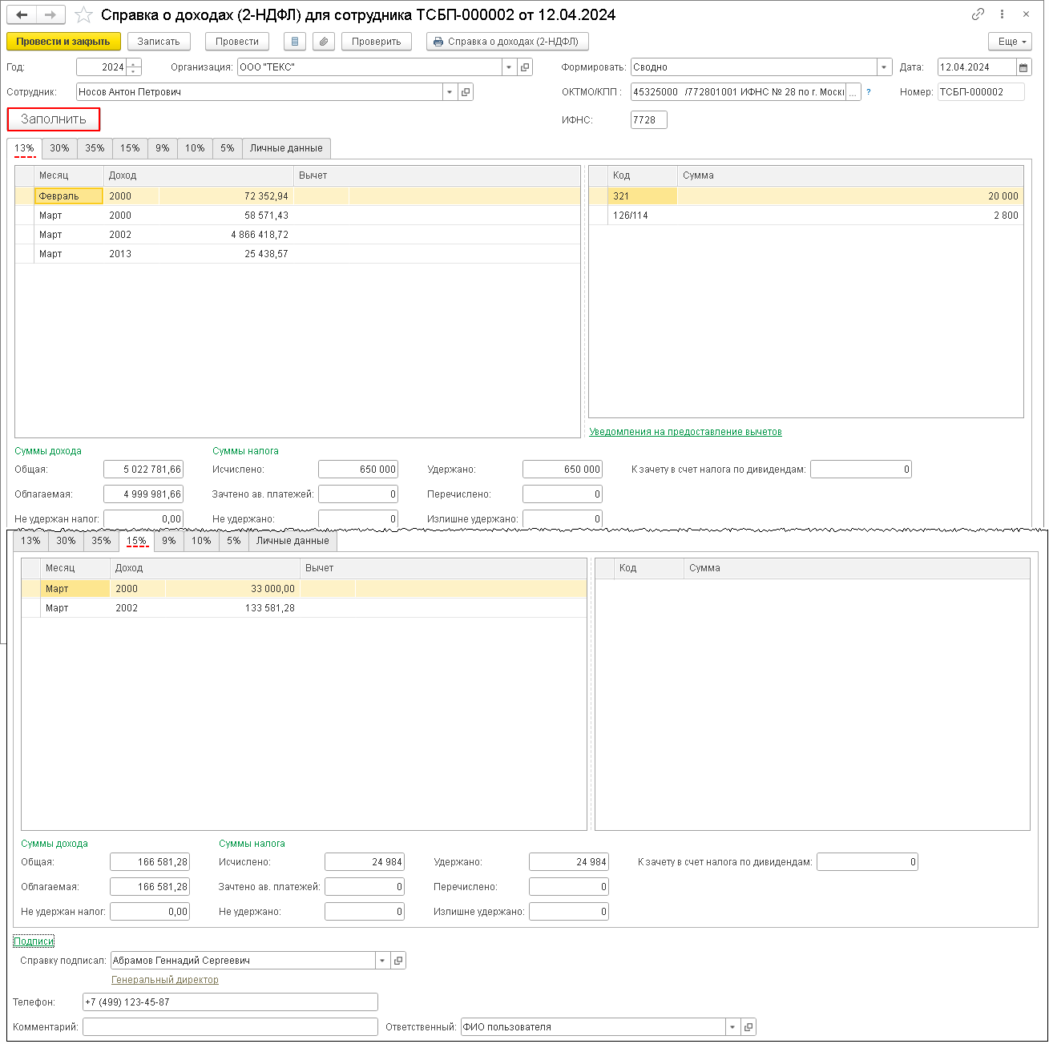
Task: Select deduction code 126/114 row
Action: pyautogui.click(x=806, y=216)
